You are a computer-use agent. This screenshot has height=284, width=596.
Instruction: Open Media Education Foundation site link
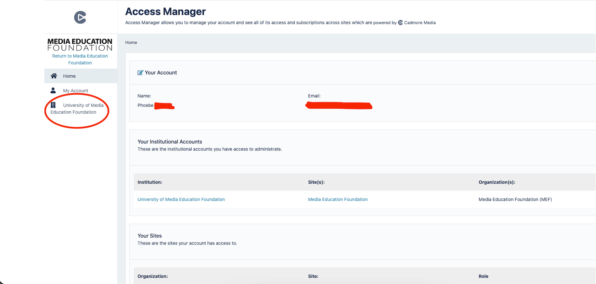338,199
